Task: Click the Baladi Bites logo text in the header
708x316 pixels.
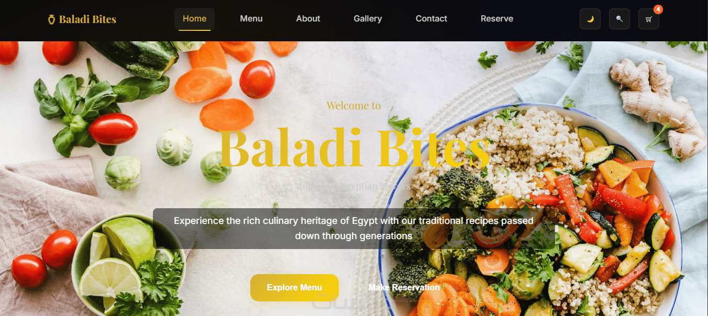Action: [87, 19]
